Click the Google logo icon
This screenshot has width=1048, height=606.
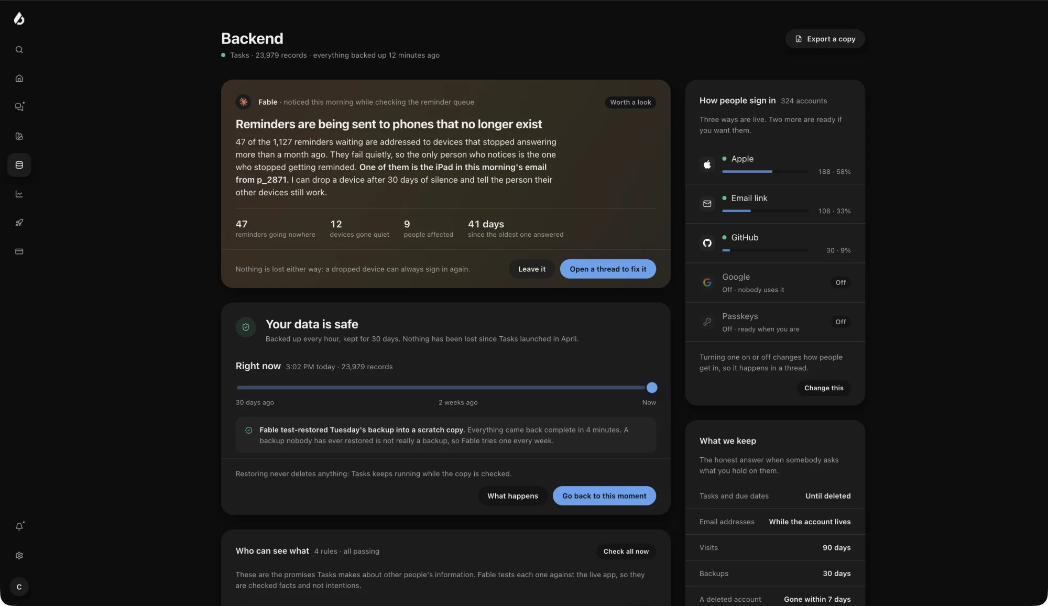707,282
